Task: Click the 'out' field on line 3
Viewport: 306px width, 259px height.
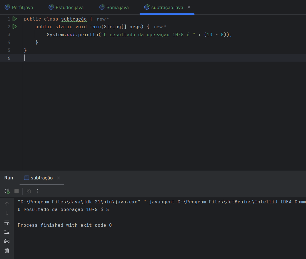Action: pos(71,35)
